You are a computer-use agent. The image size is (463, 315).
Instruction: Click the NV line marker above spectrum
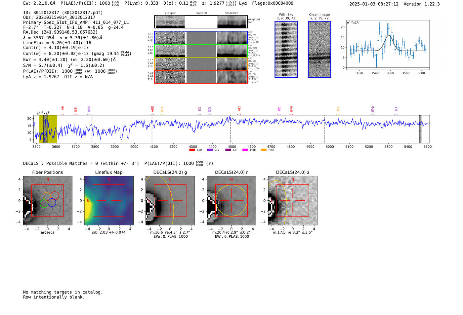pyautogui.click(x=62, y=109)
